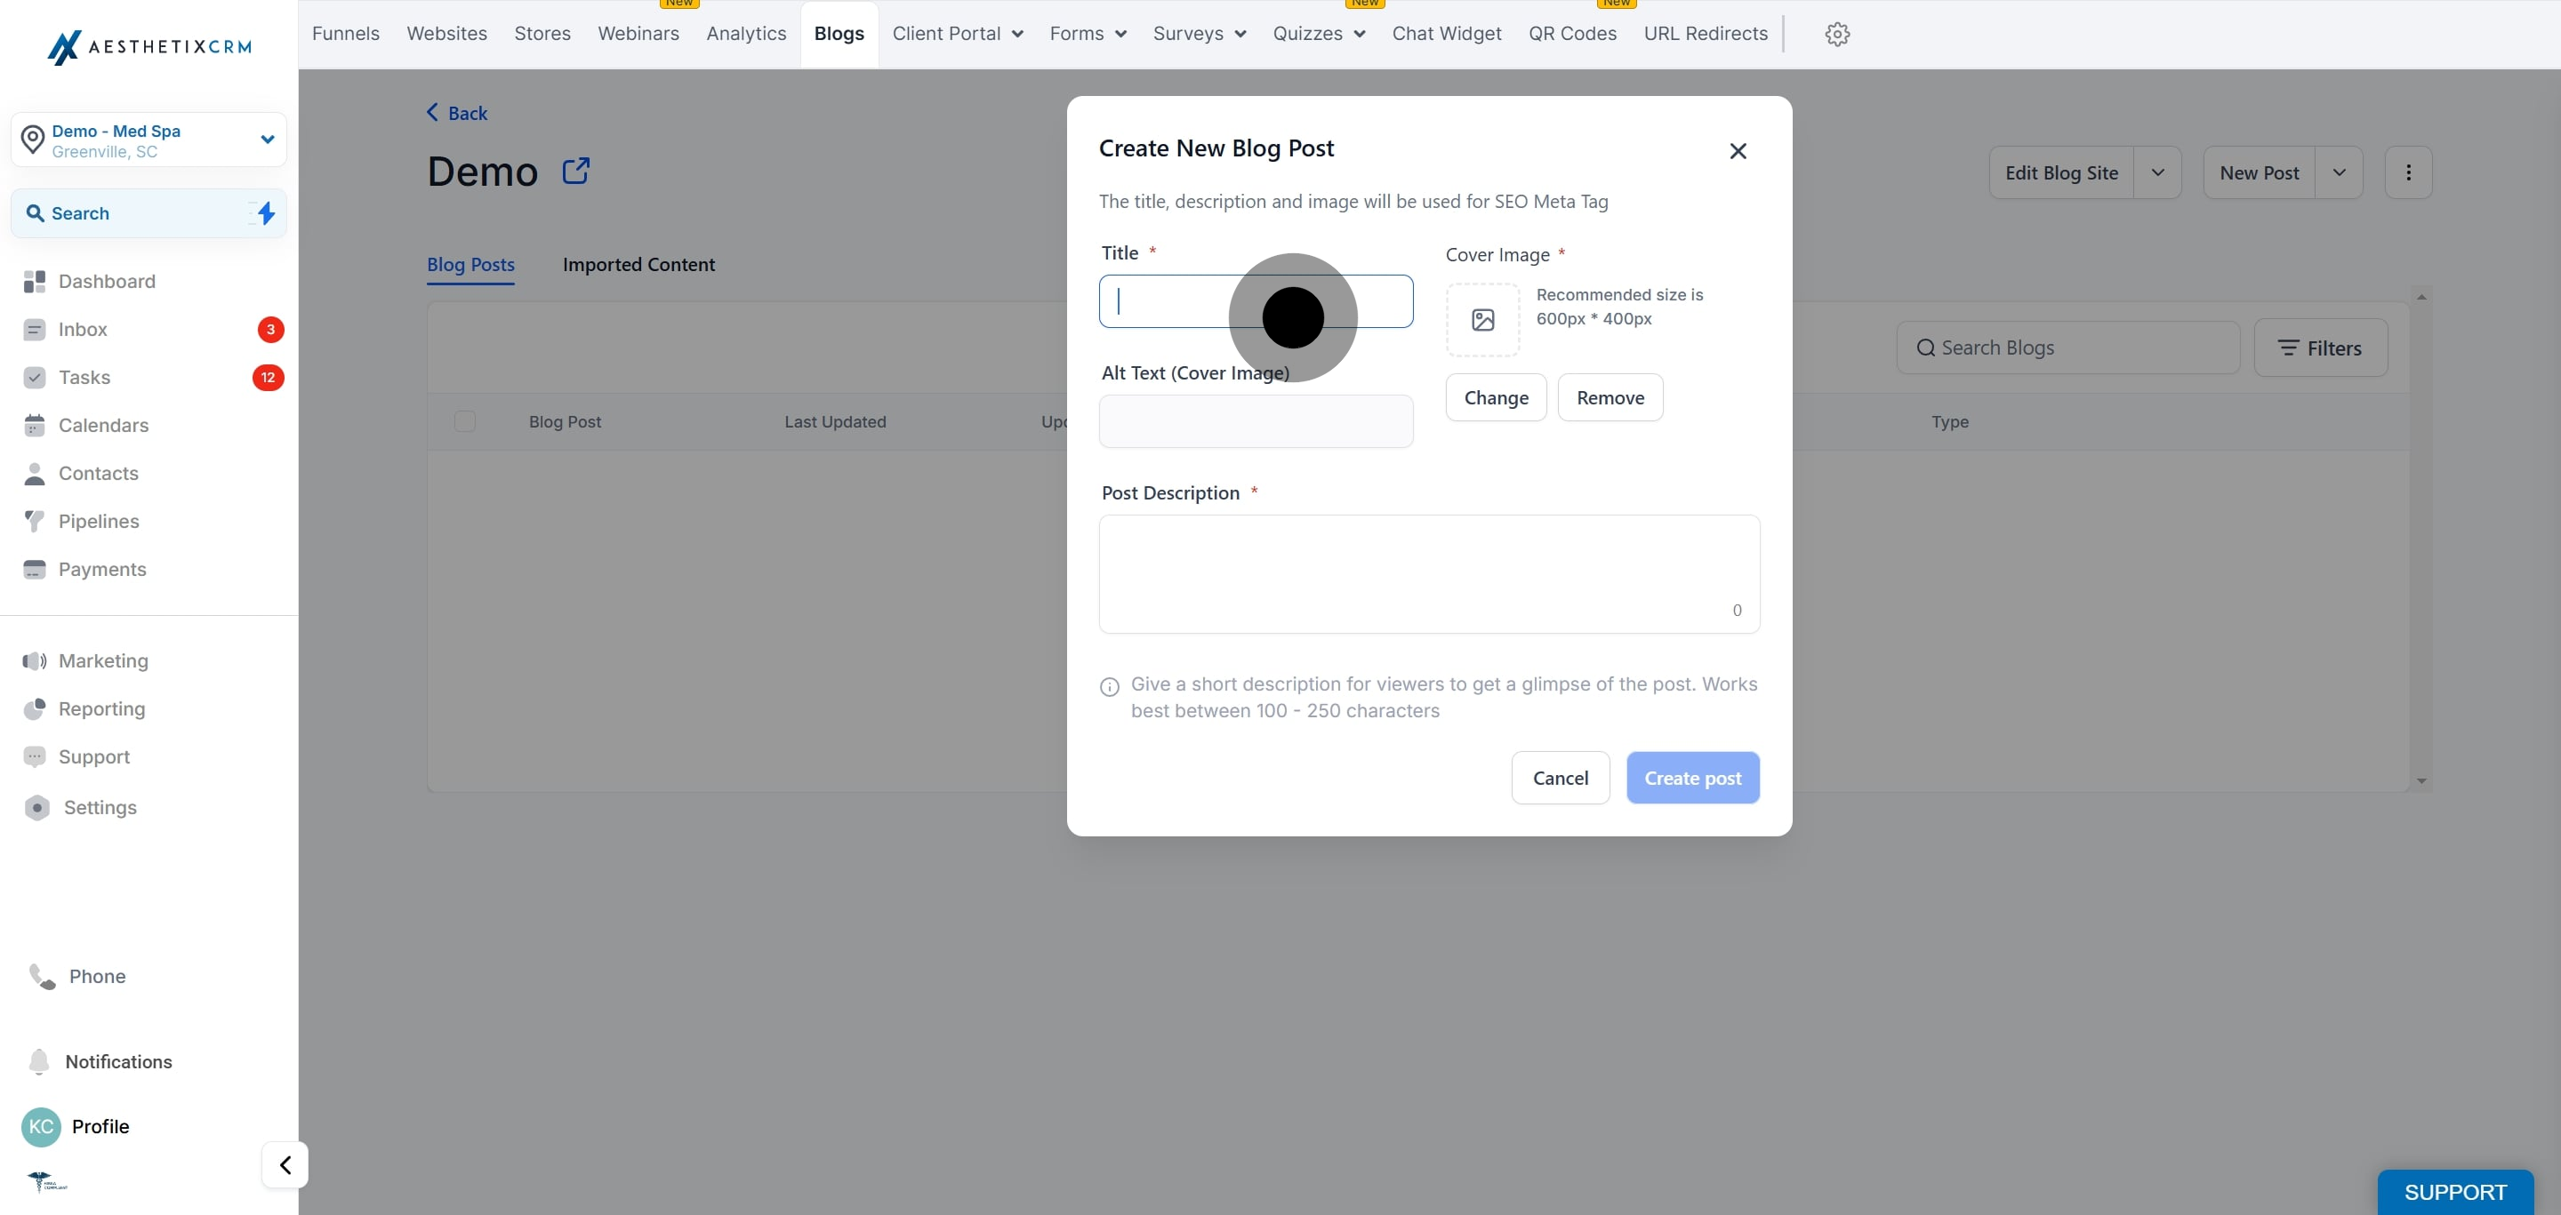Open the Phone dialer icon

point(42,977)
